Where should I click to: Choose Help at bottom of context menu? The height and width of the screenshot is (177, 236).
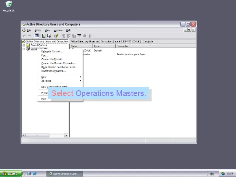point(44,99)
